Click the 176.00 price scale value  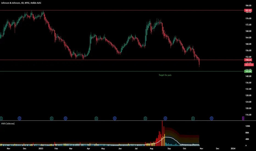[248, 18]
